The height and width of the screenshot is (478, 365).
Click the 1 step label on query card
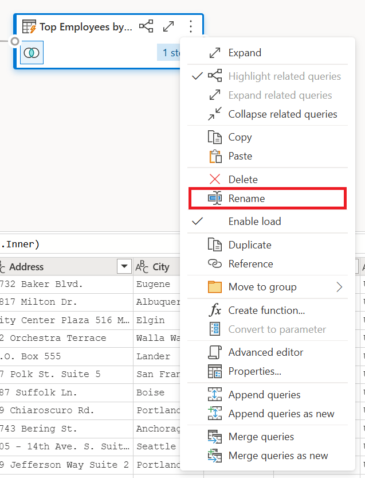click(x=169, y=52)
